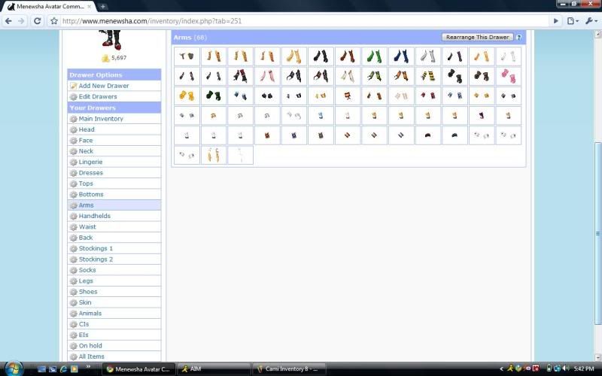Select the pink mittens item
The height and width of the screenshot is (376, 602).
pos(509,76)
